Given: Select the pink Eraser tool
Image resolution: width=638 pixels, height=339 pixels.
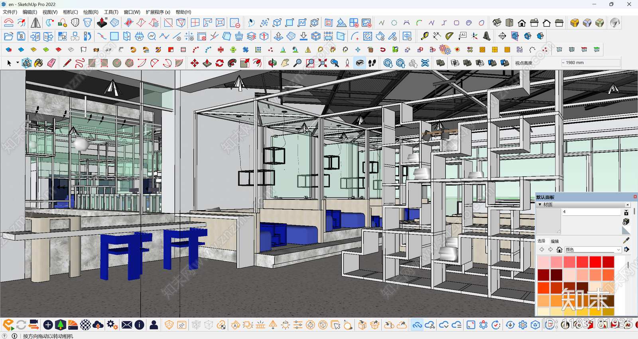Looking at the screenshot, I should (51, 63).
